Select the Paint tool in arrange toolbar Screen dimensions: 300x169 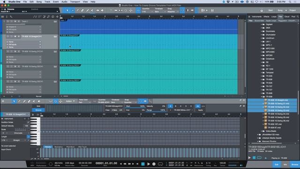tap(88, 10)
